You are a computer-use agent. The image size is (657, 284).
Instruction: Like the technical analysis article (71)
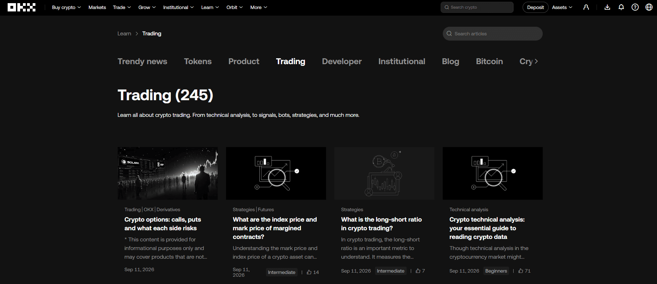524,271
